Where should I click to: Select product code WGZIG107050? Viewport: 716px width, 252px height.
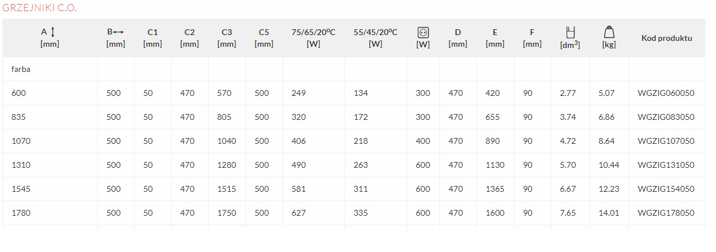click(x=666, y=141)
